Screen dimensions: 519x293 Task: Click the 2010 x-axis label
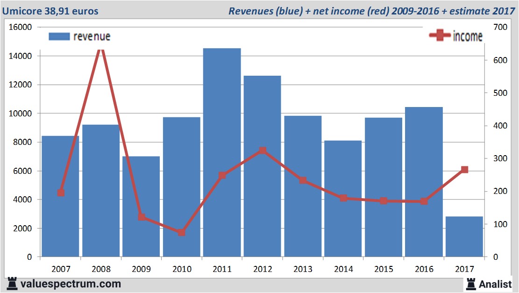[182, 269]
